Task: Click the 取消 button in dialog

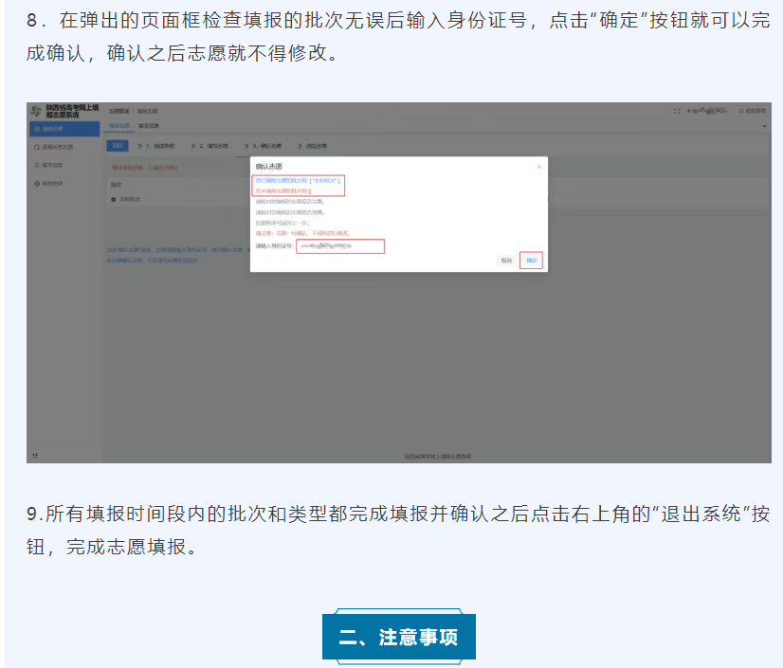Action: point(506,259)
